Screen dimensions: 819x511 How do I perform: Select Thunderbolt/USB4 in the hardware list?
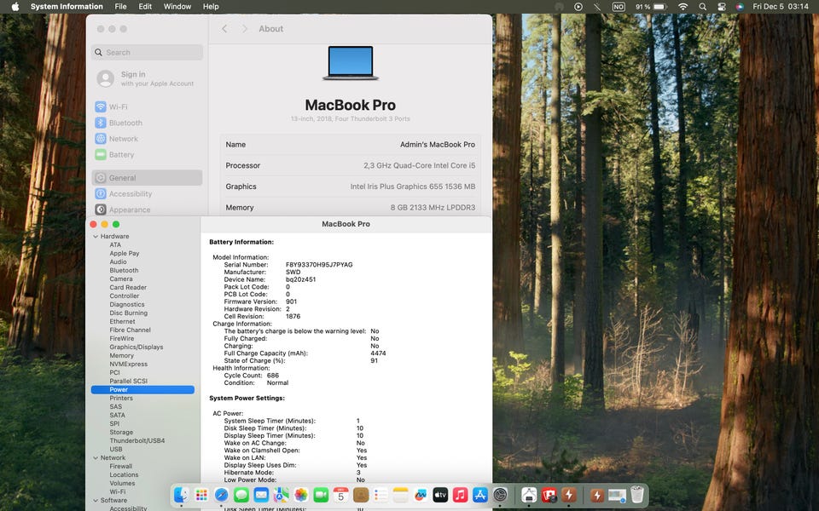click(136, 441)
